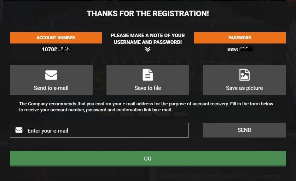Viewport: 296px width, 181px height.
Task: Click the small envelope icon inside the e-mail field
Action: [19, 130]
